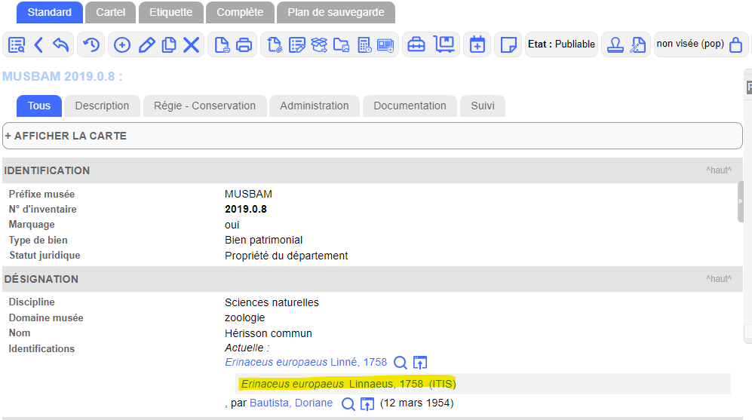Expand the AFFICHER LA CARTE section
The image size is (752, 420).
click(x=66, y=136)
